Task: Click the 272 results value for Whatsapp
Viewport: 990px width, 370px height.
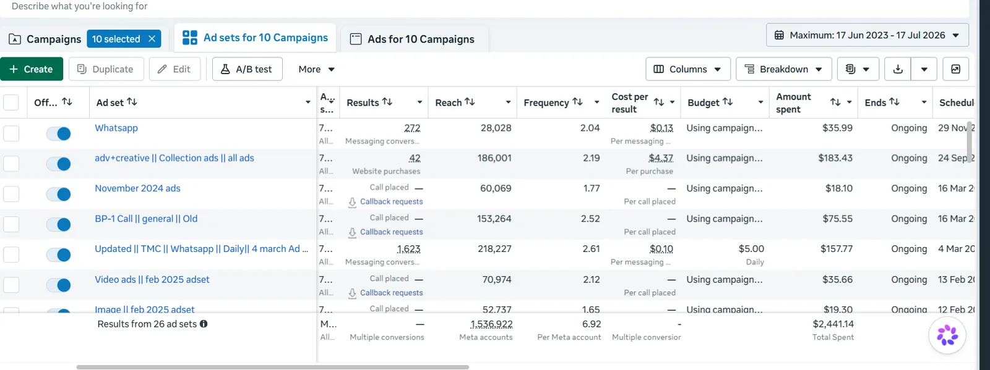Action: click(412, 128)
